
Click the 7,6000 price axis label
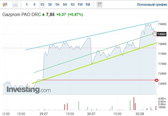click(x=162, y=84)
